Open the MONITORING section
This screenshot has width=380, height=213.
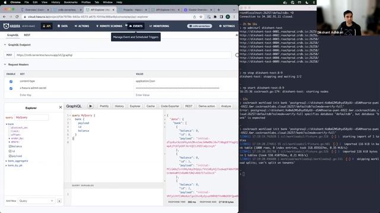tap(159, 26)
